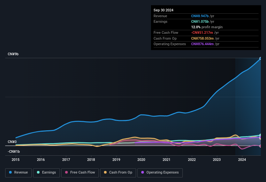Click the Earnings label in the tooltip
This screenshot has height=182, width=266.
point(160,21)
